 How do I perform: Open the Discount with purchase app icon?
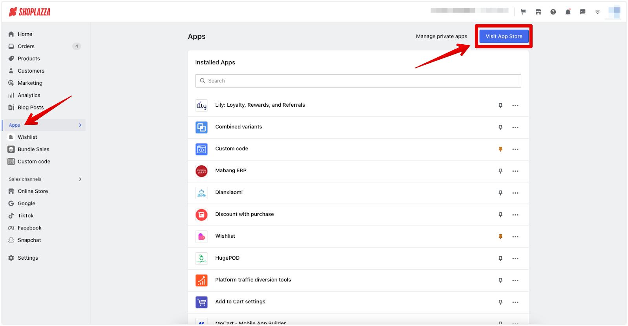[201, 215]
